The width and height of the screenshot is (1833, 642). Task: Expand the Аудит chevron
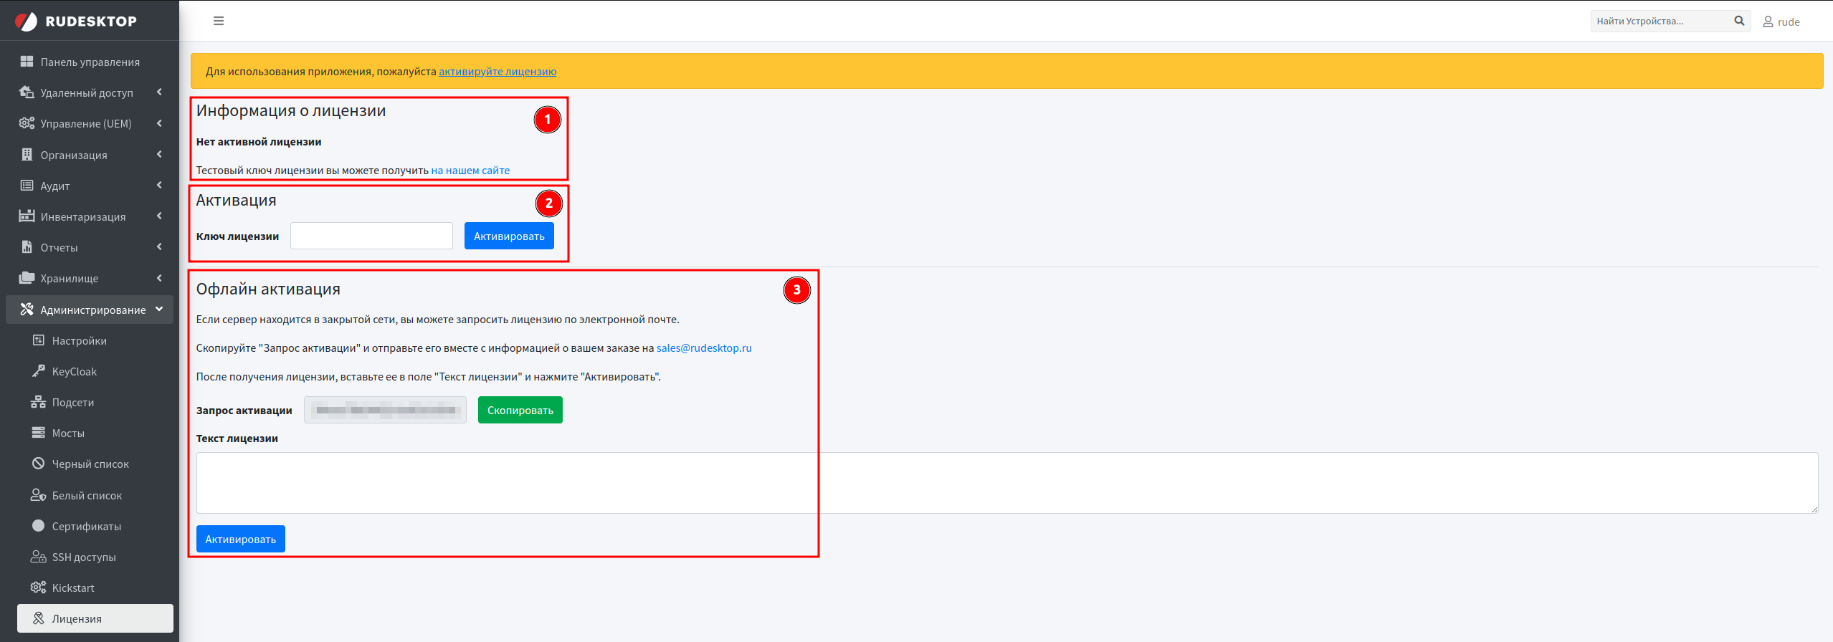coord(159,185)
